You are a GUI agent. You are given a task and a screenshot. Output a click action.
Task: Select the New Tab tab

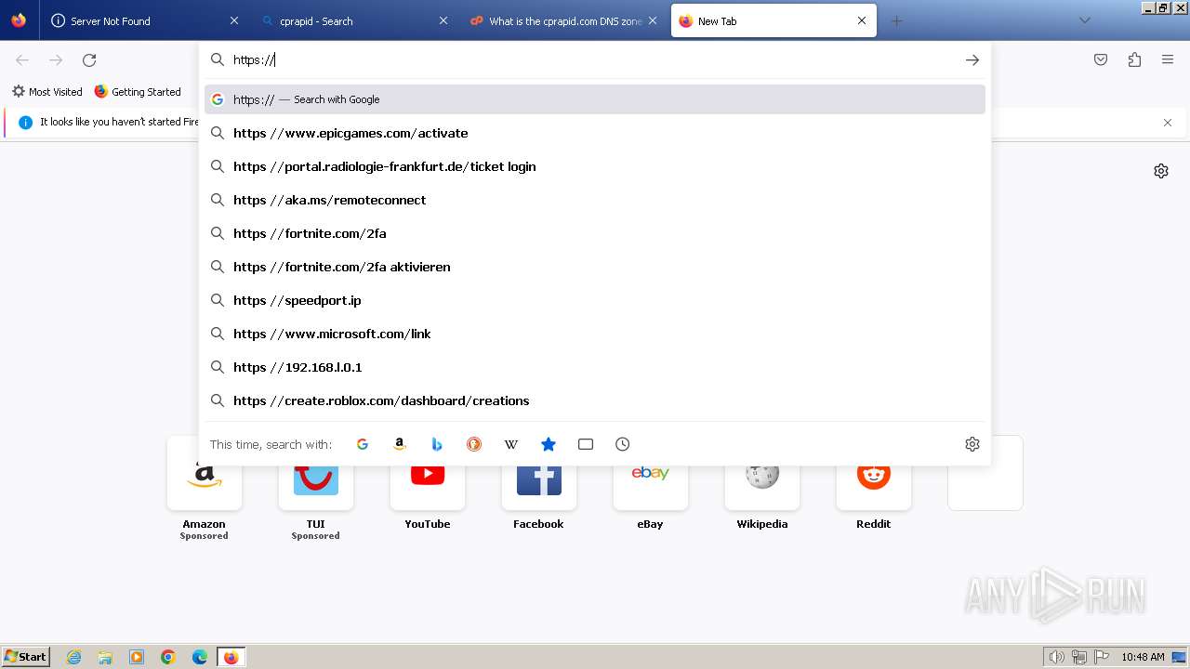coord(773,20)
